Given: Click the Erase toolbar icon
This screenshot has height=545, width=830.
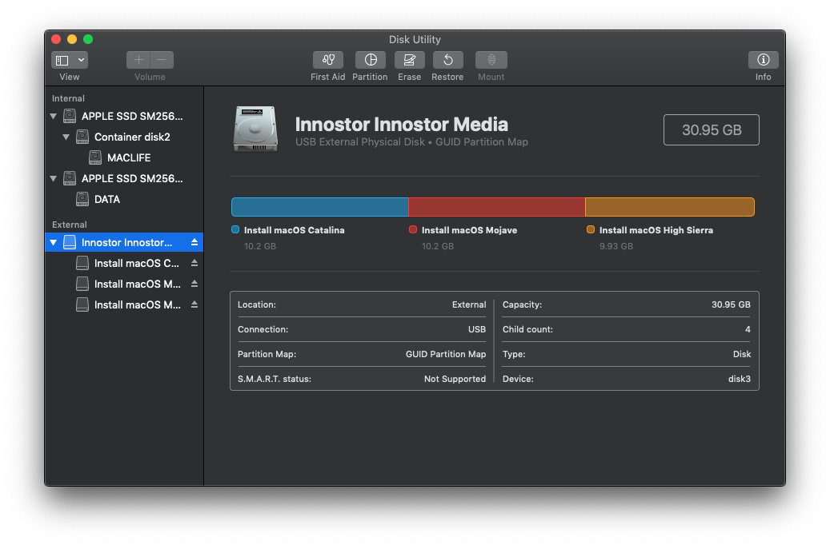Looking at the screenshot, I should [x=409, y=60].
